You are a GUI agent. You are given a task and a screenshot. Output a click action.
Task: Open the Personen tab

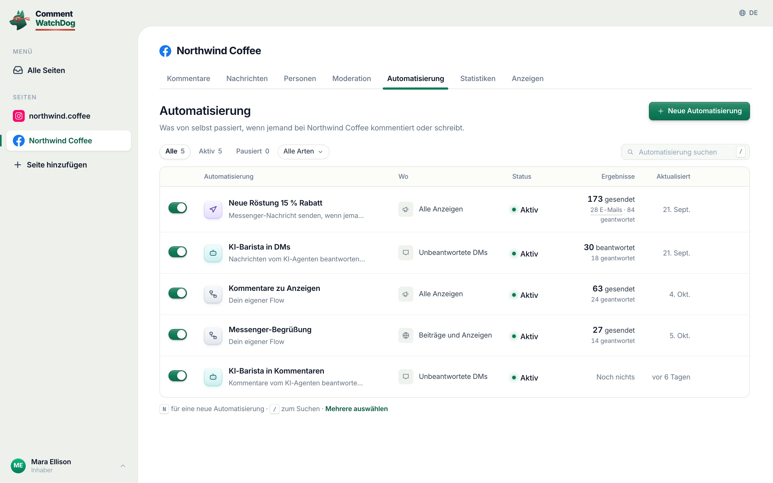tap(300, 79)
